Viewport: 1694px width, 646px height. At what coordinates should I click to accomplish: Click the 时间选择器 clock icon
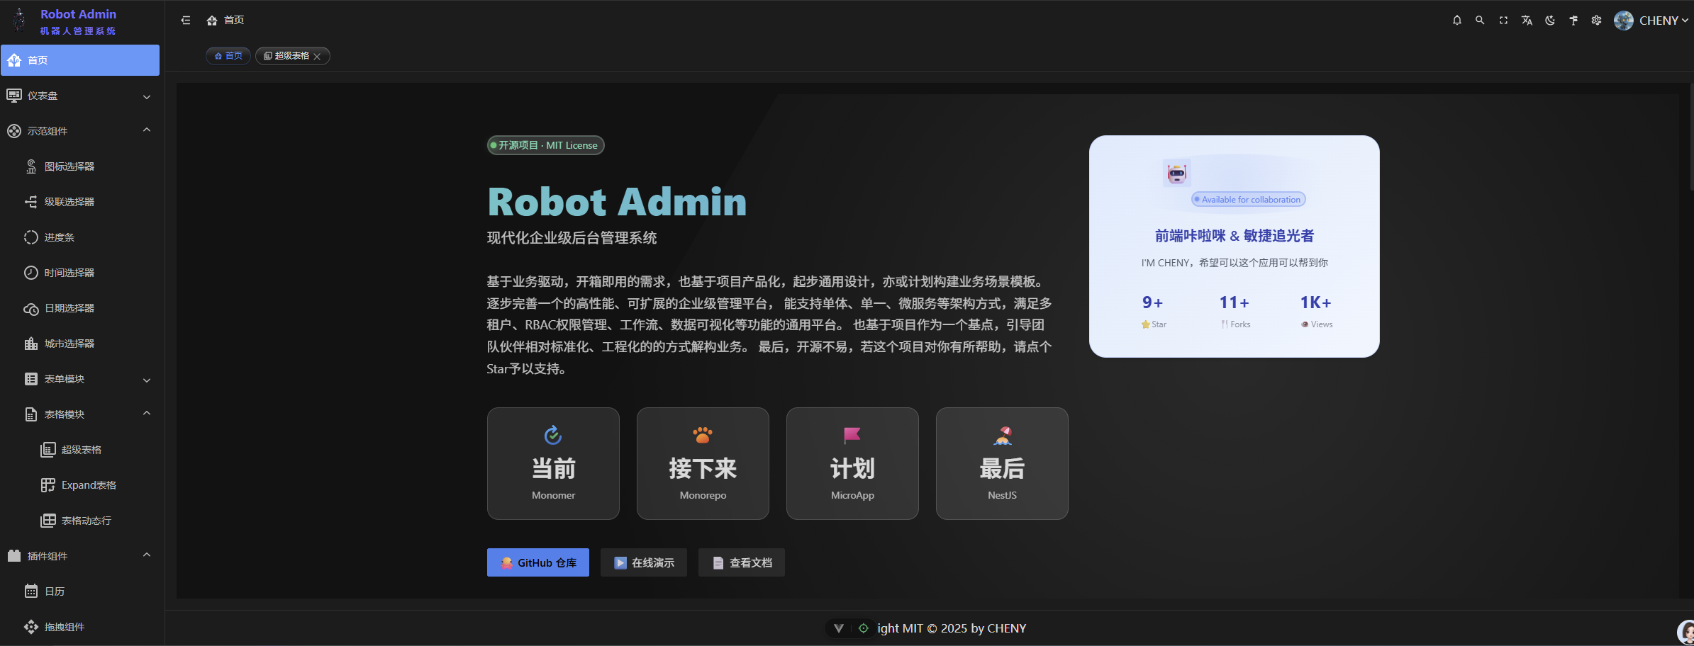(x=31, y=273)
